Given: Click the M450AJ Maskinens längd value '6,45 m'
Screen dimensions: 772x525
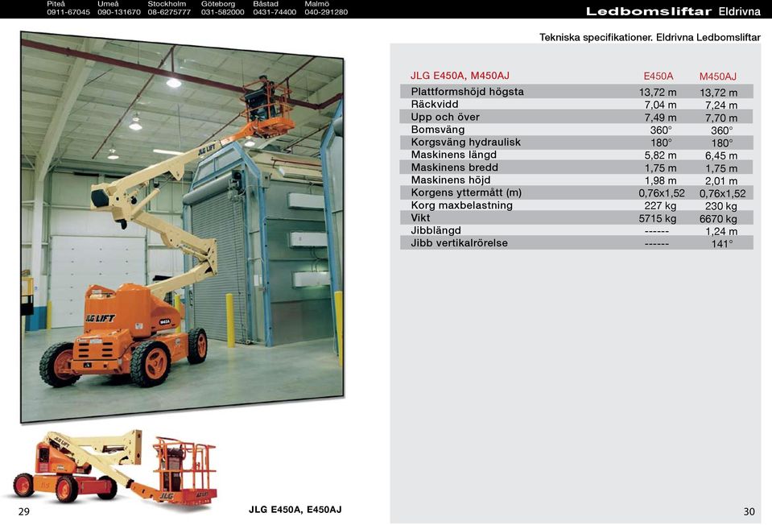Looking at the screenshot, I should click(x=721, y=156).
